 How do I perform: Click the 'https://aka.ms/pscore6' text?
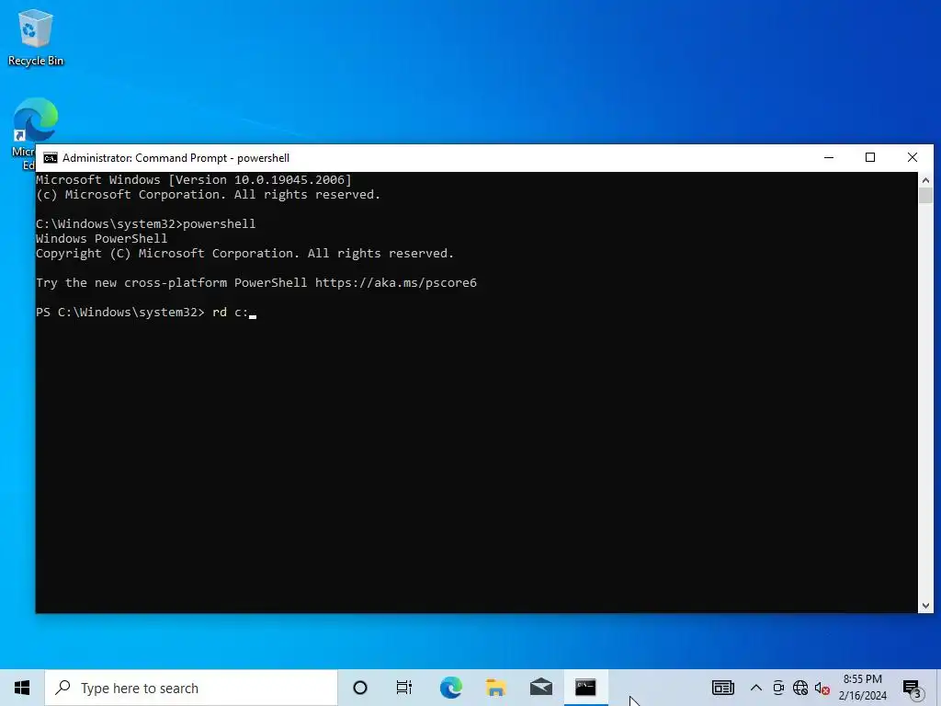[395, 283]
